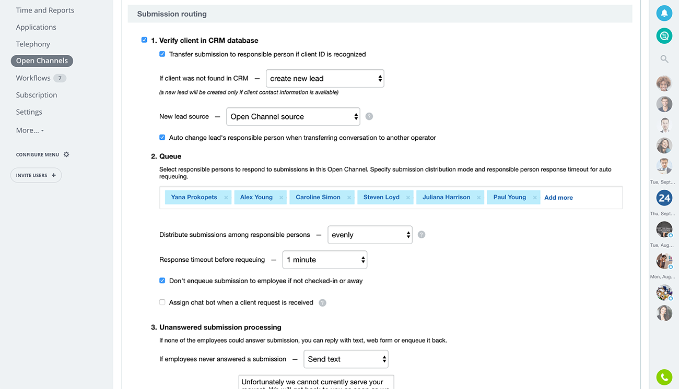The width and height of the screenshot is (679, 389).
Task: Click the Invite Users button
Action: point(36,175)
